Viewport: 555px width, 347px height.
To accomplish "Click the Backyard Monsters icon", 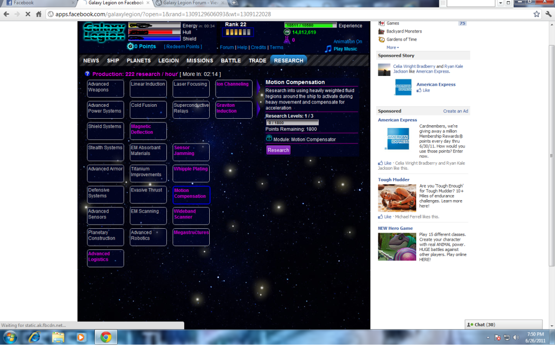I will tap(381, 31).
